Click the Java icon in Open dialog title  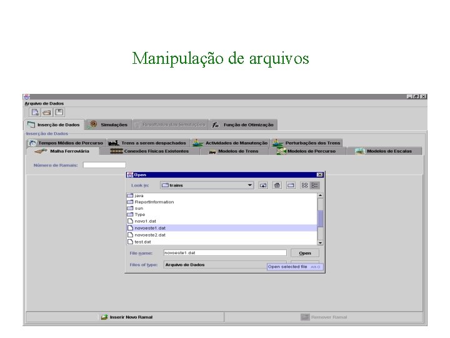(x=130, y=175)
